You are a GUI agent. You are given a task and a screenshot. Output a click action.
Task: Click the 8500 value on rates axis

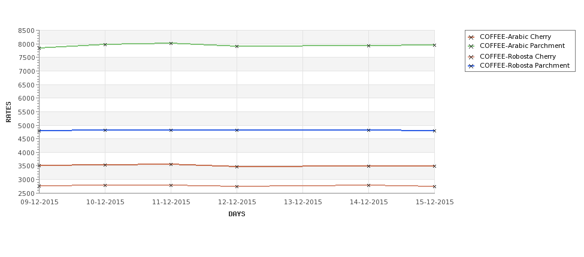coord(26,31)
